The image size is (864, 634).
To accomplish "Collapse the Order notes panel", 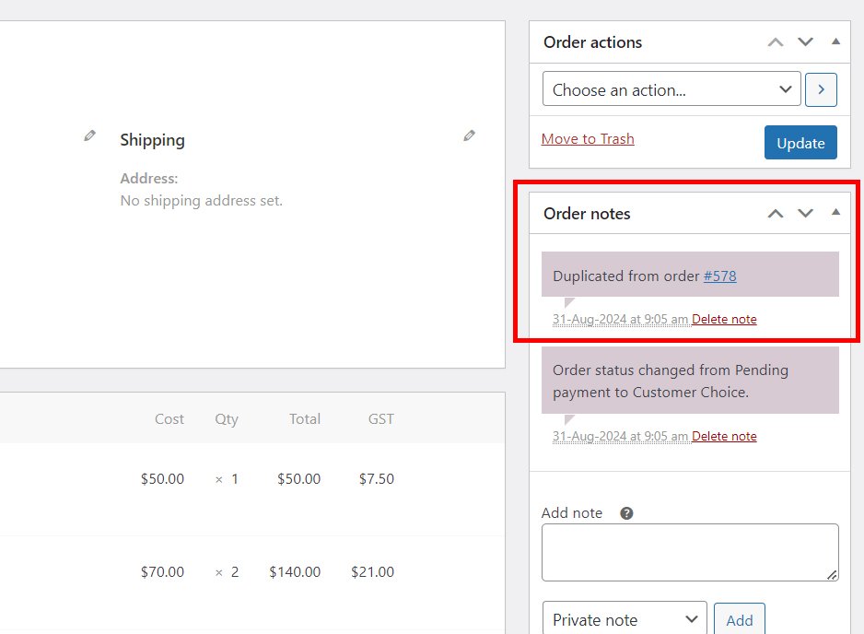I will point(835,212).
